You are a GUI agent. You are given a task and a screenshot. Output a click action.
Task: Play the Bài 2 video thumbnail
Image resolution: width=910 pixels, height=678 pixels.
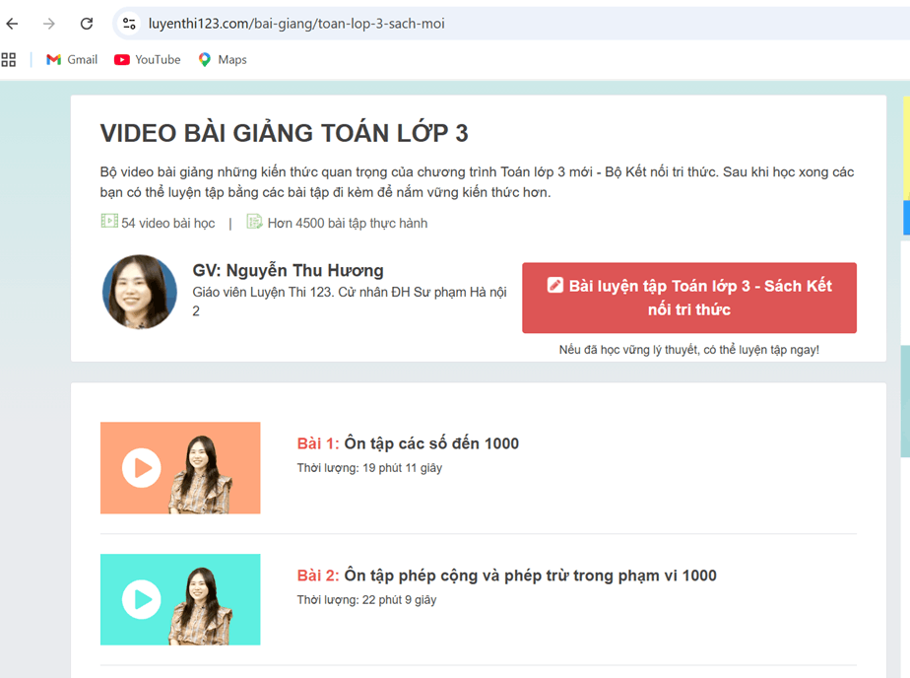pos(180,599)
